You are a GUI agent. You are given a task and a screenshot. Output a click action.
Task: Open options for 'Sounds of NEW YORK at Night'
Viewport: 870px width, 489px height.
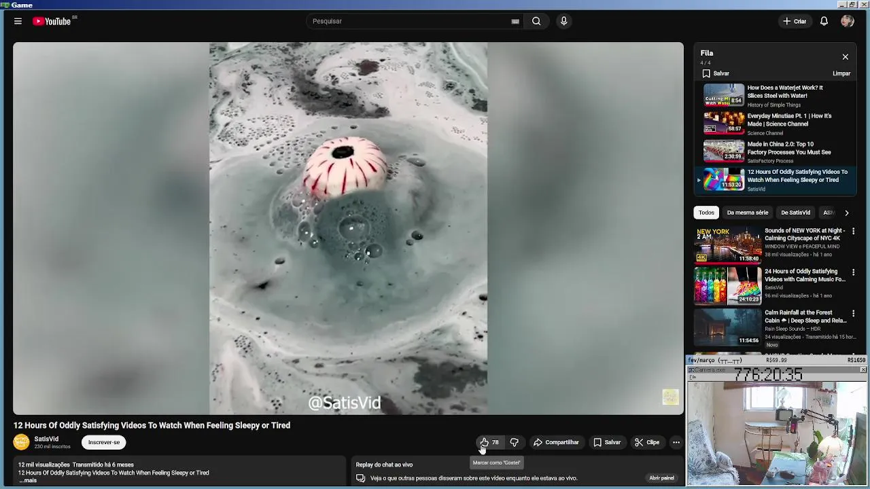[x=853, y=232]
